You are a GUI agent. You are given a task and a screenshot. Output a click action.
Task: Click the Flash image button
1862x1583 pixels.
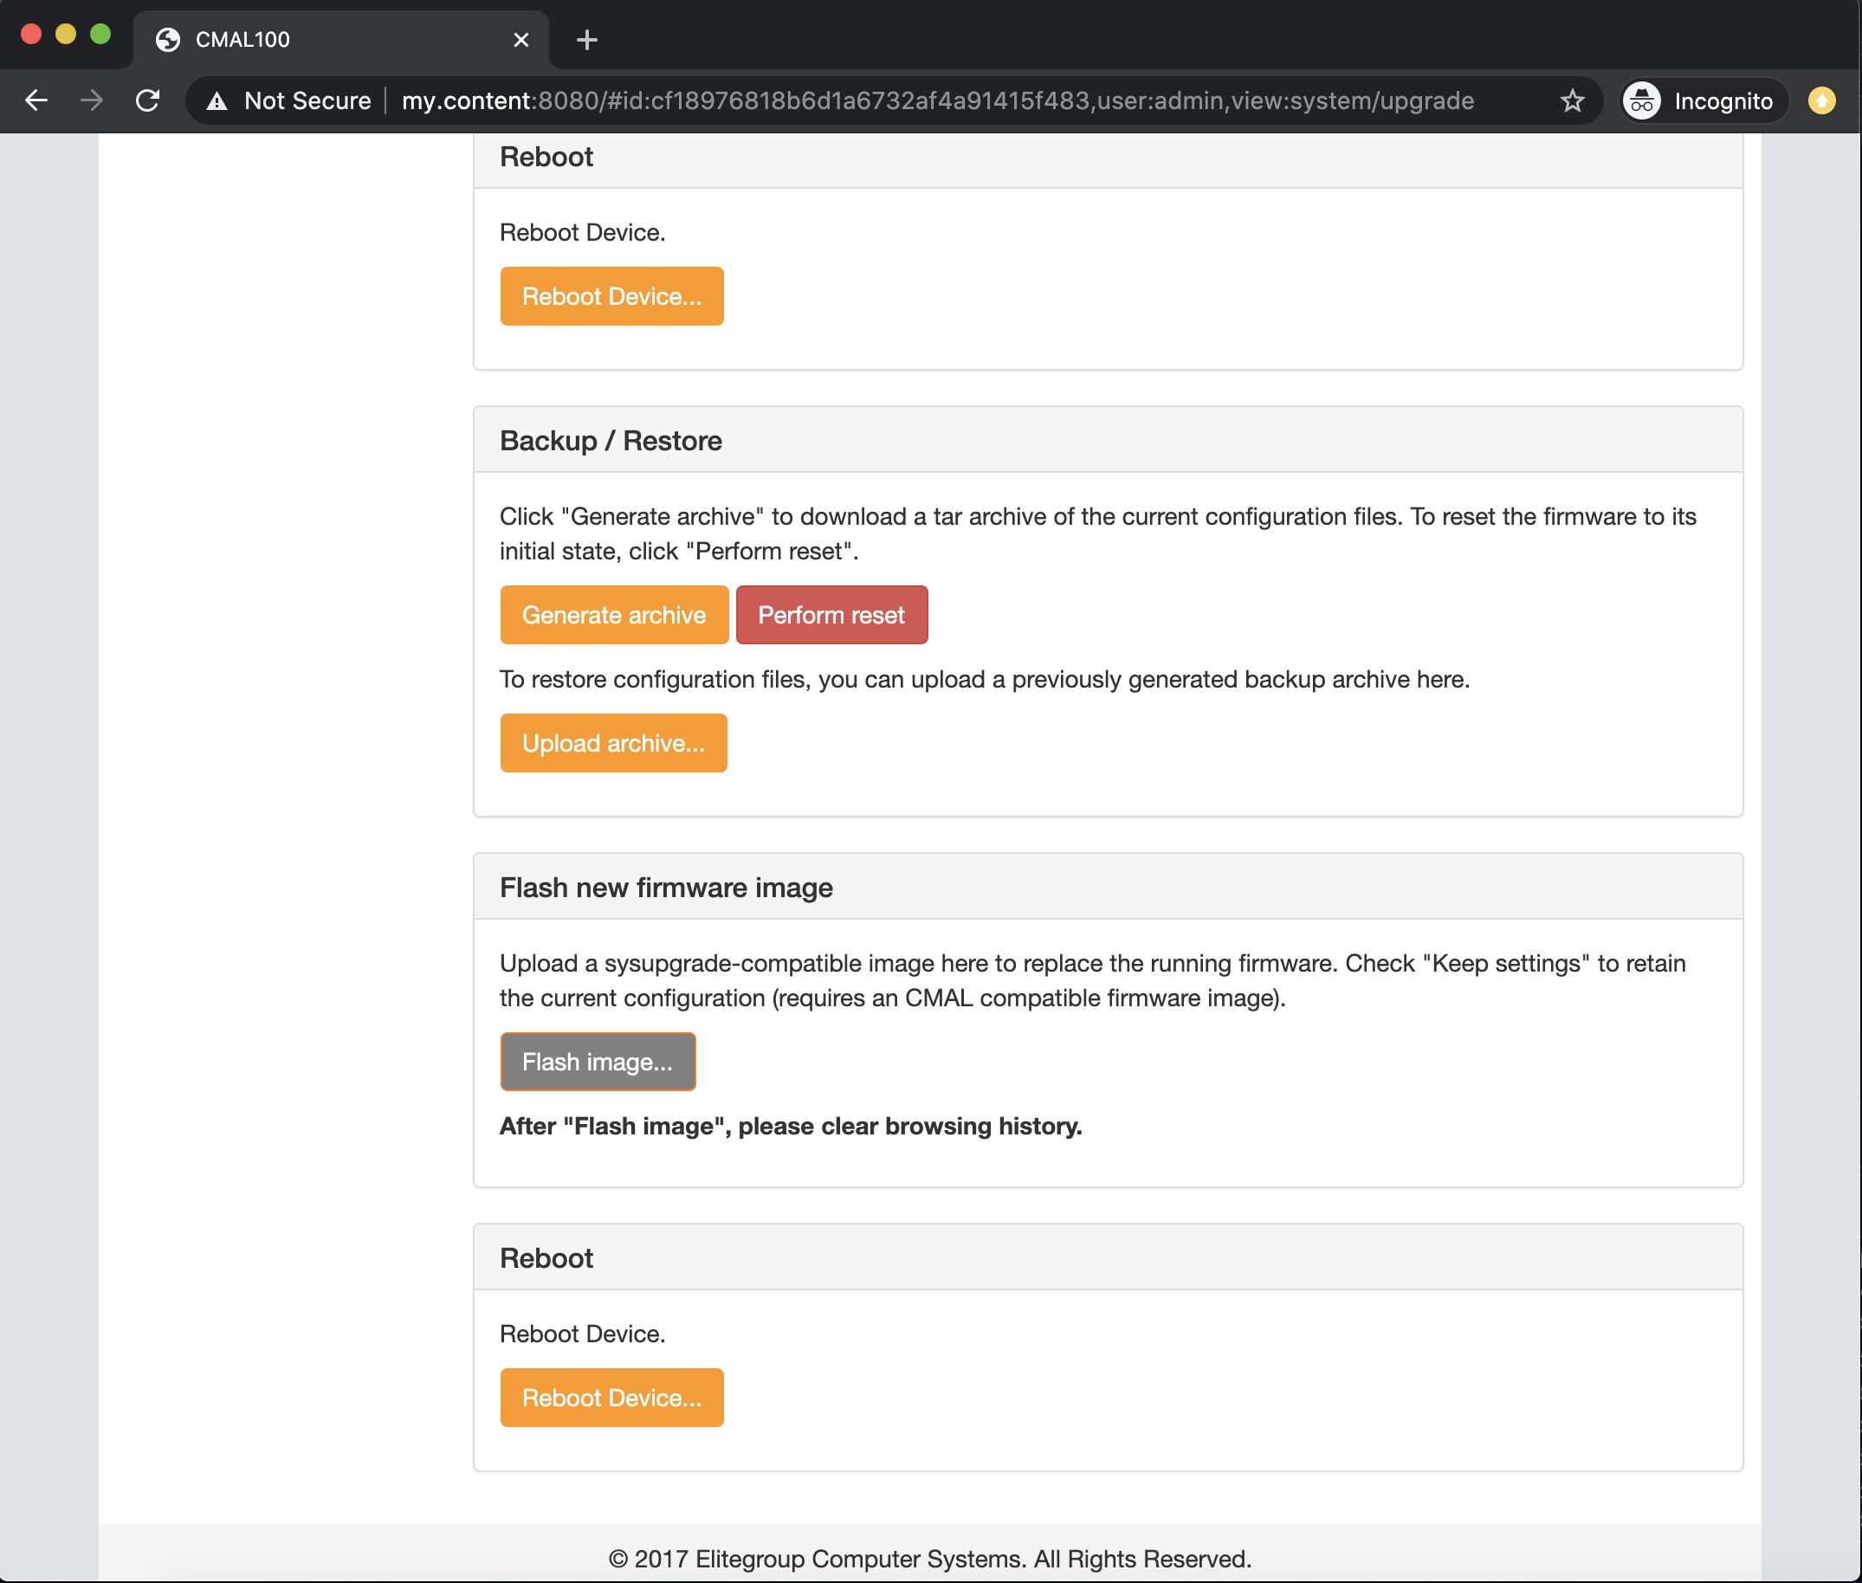click(x=598, y=1062)
